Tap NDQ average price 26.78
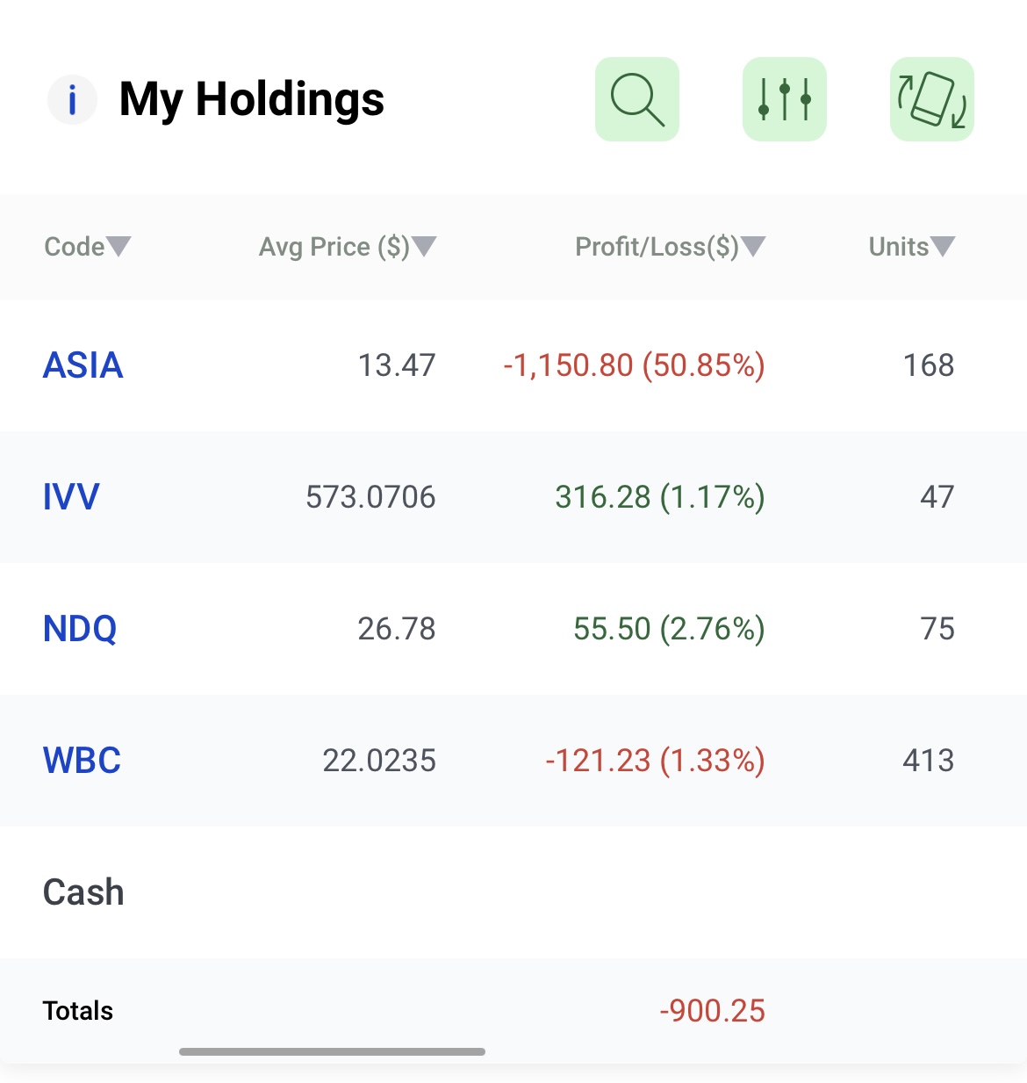This screenshot has height=1083, width=1027. [397, 629]
